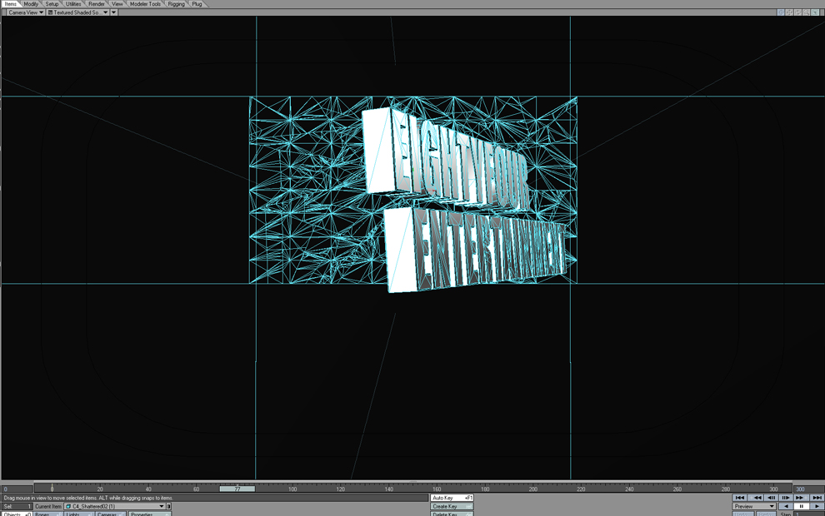Click Redo button

766,514
